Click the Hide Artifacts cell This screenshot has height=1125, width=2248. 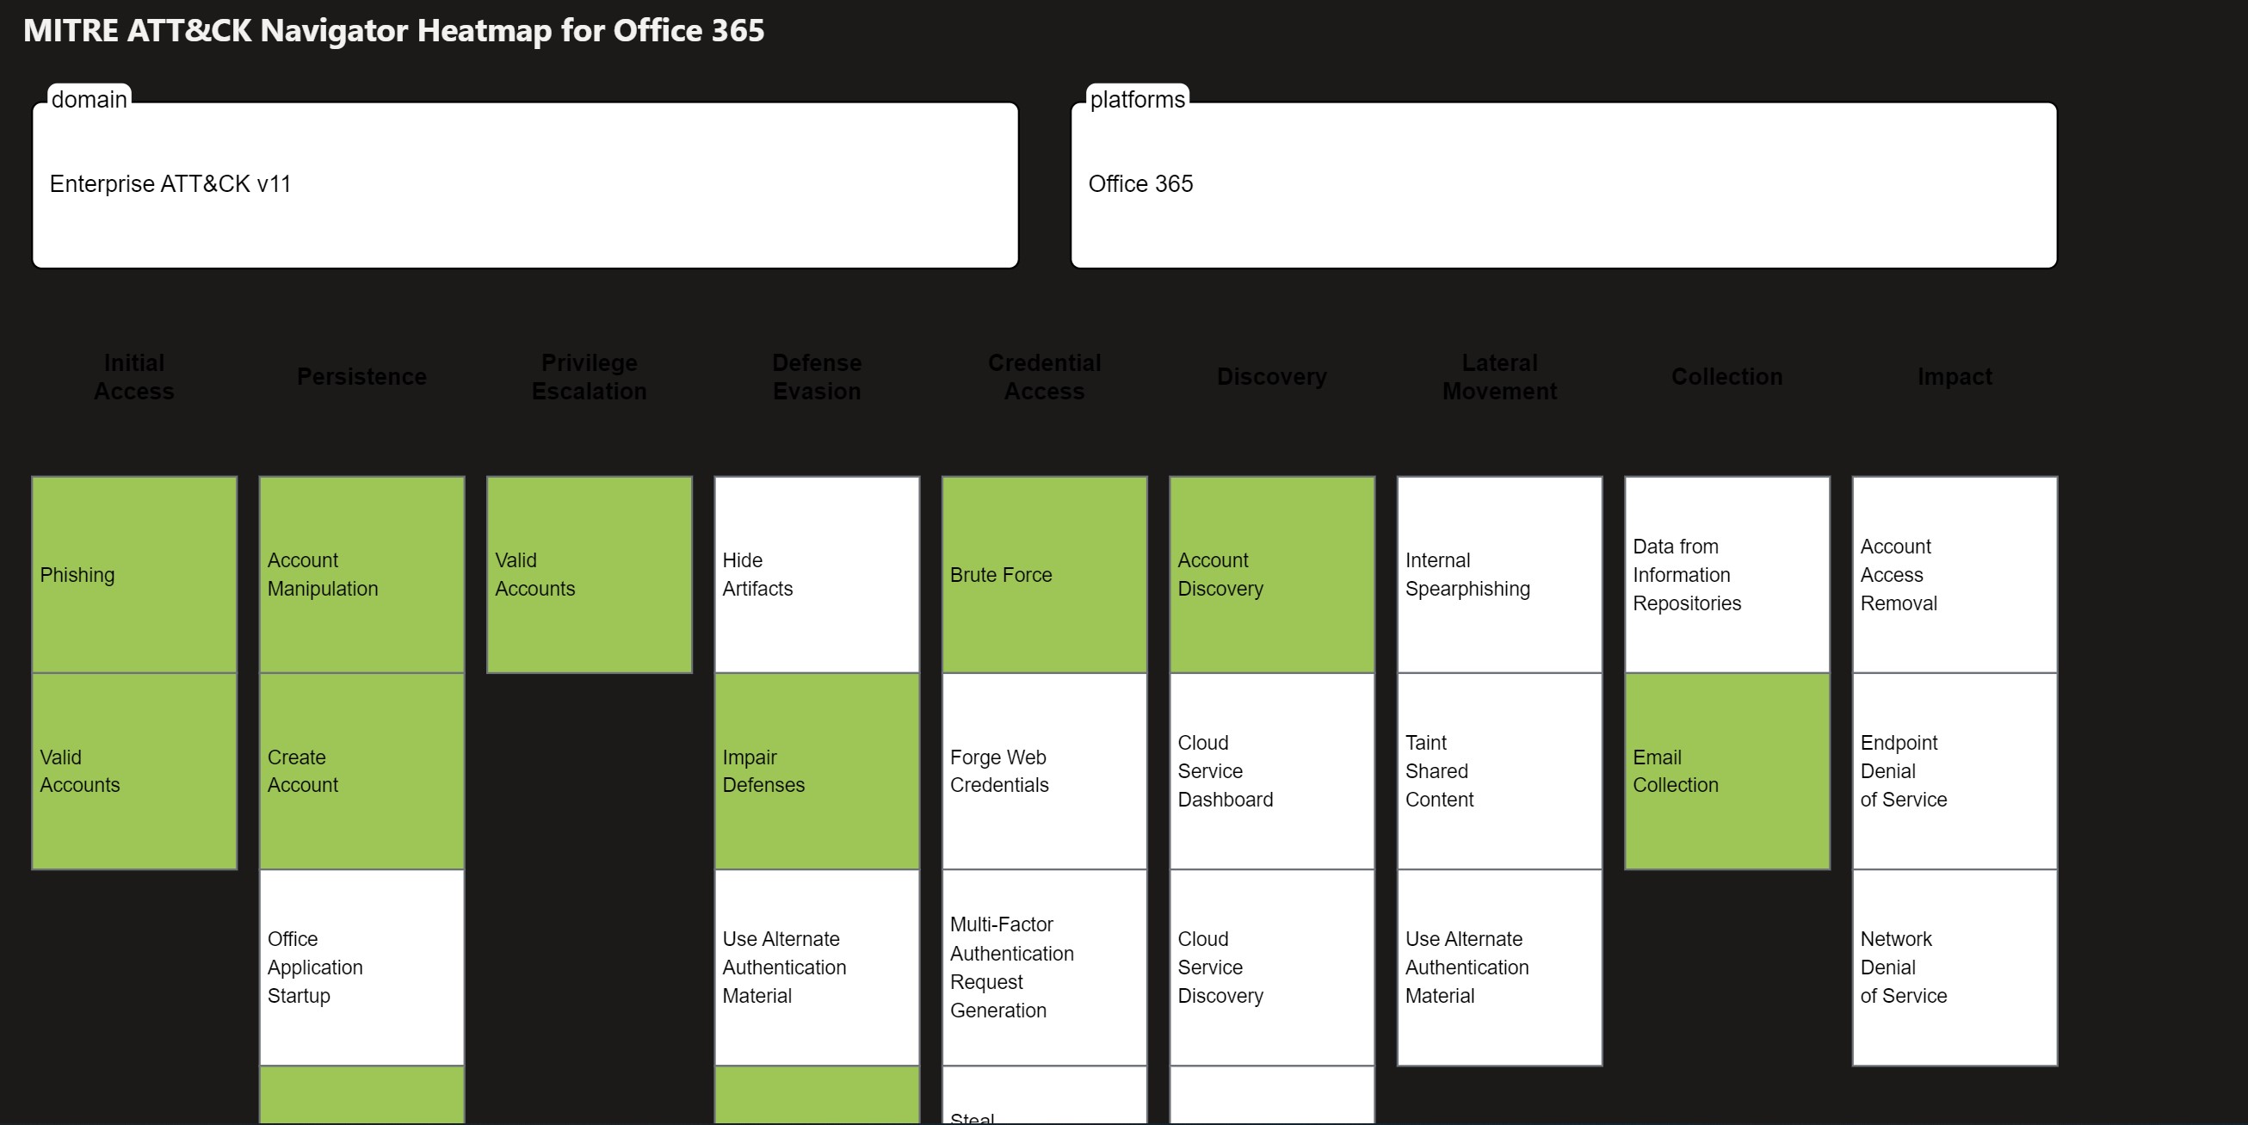point(817,574)
